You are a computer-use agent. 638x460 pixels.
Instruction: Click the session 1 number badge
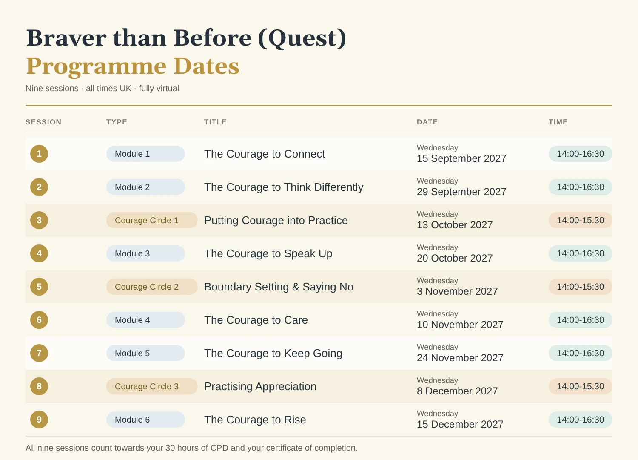coord(39,154)
